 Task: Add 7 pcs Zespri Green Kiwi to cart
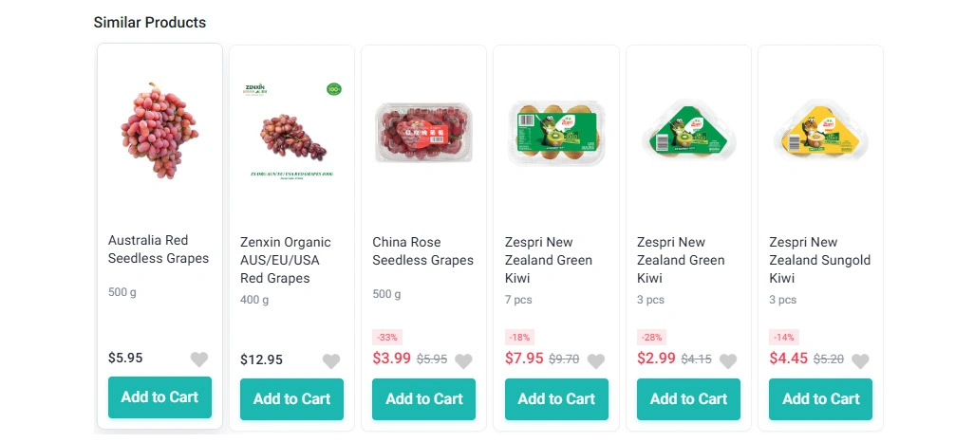click(556, 399)
